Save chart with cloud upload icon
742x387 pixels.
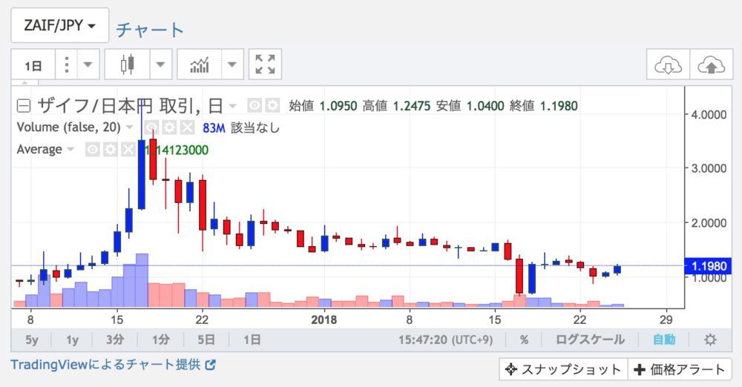711,64
